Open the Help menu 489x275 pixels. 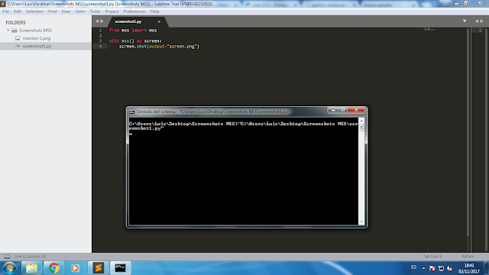coord(154,11)
